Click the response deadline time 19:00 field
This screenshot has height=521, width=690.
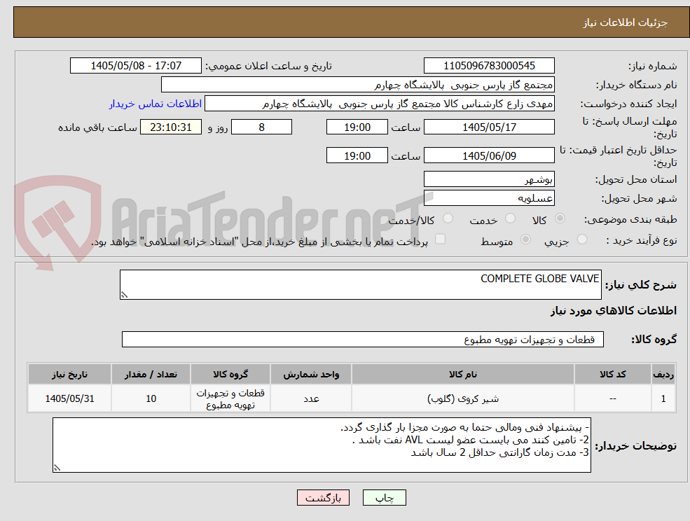(x=357, y=127)
